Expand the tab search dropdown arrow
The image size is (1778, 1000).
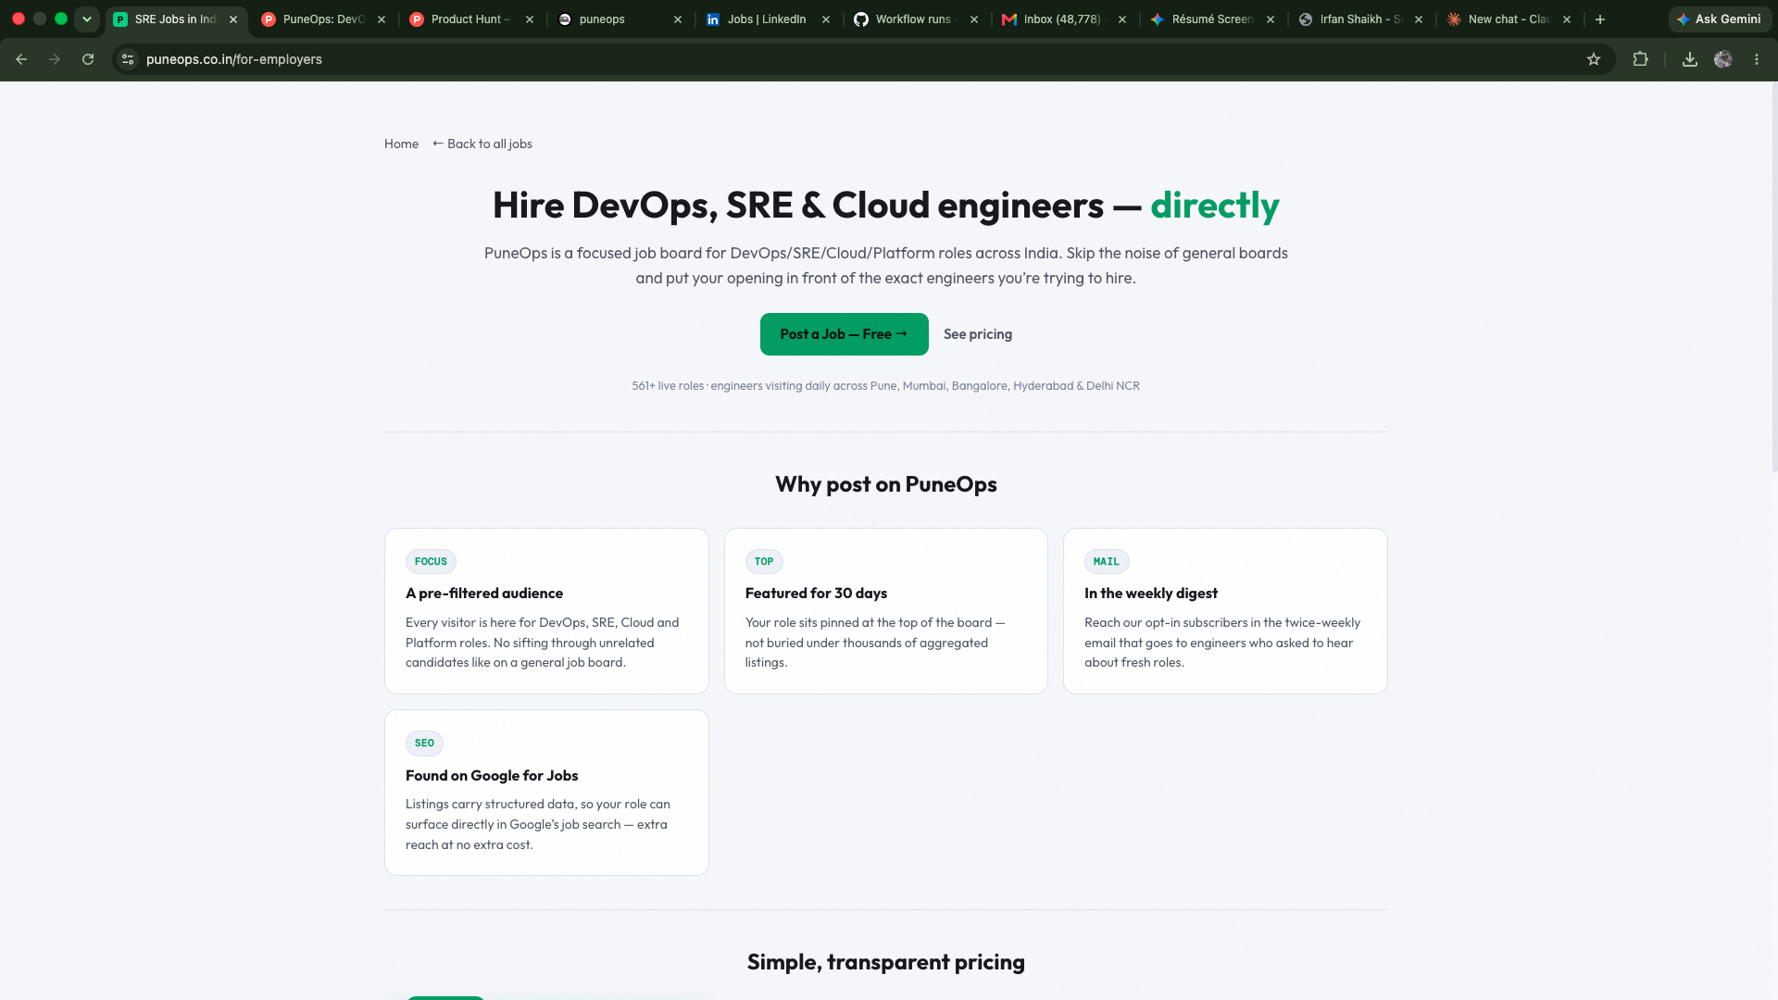87,19
